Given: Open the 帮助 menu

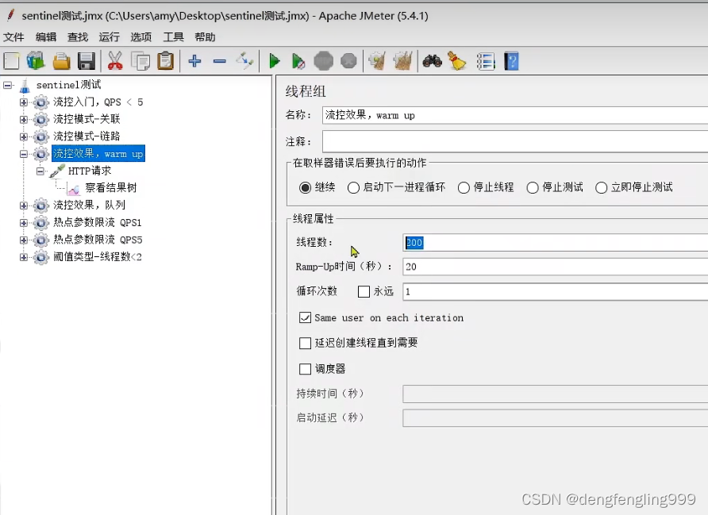Looking at the screenshot, I should [205, 37].
